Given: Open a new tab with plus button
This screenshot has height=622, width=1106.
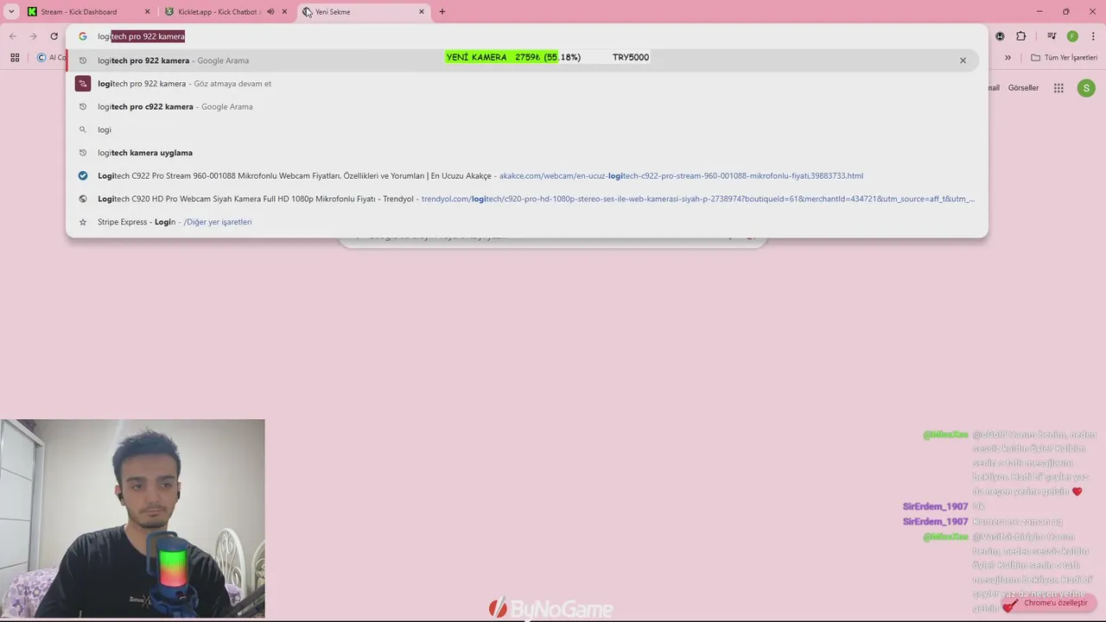Looking at the screenshot, I should [442, 12].
